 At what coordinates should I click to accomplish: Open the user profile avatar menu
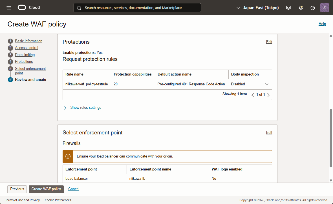(x=325, y=8)
